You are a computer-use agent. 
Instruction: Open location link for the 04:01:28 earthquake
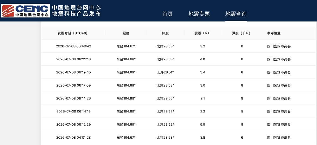[279, 137]
